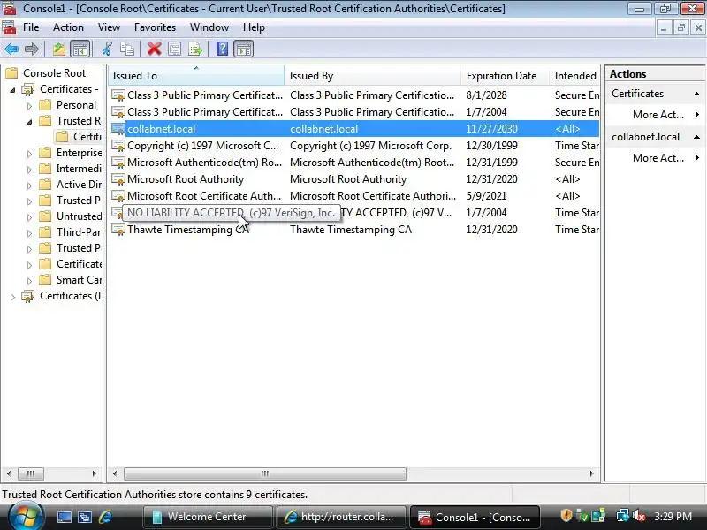Select Microsoft Root Certificate Auth... certificate
Screen dimensions: 707x530
click(354, 196)
